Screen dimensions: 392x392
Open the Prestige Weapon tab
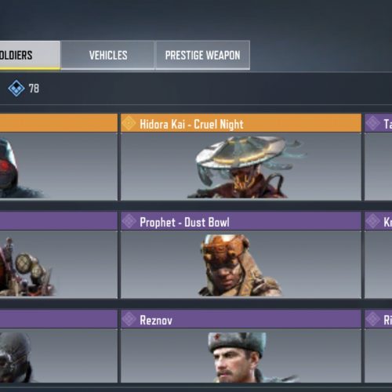[203, 55]
